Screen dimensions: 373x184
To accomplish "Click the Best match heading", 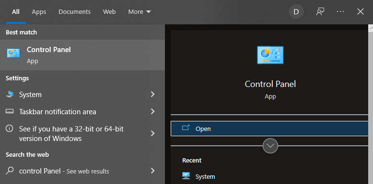I will pyautogui.click(x=22, y=32).
